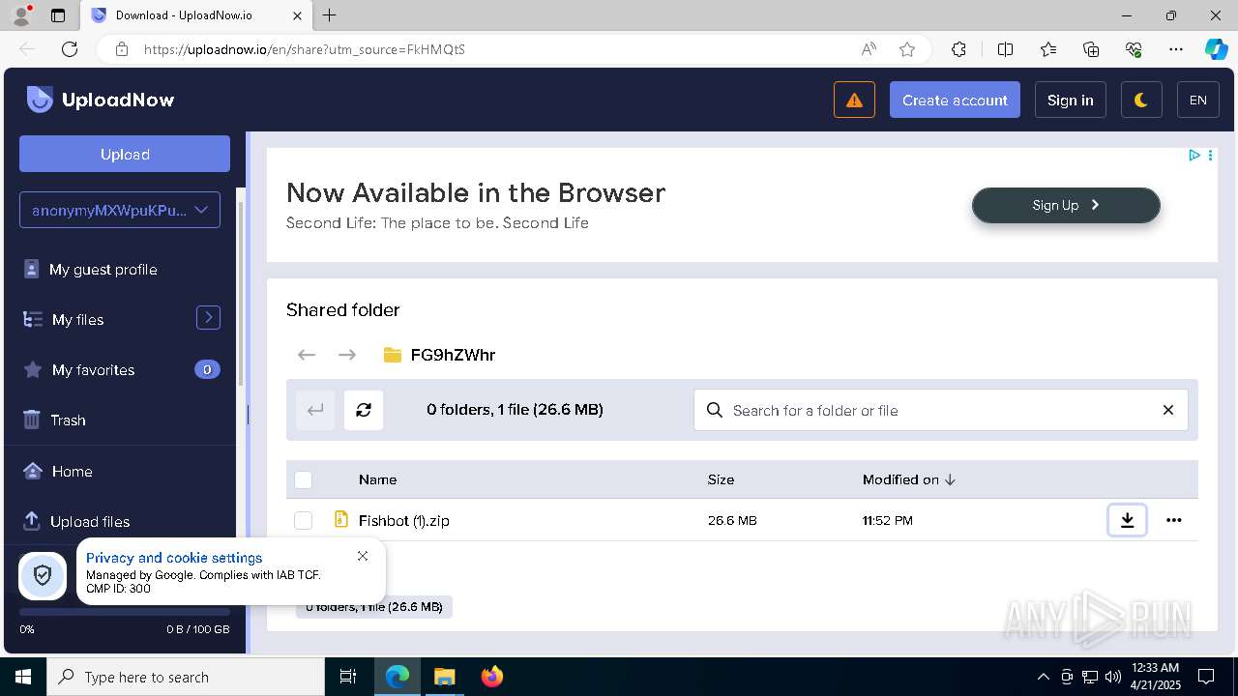Open Browser essentials icon

click(1134, 49)
